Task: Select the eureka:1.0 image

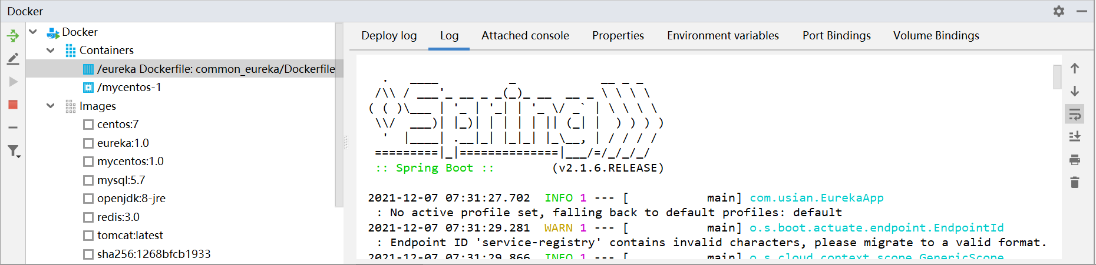Action: tap(123, 143)
